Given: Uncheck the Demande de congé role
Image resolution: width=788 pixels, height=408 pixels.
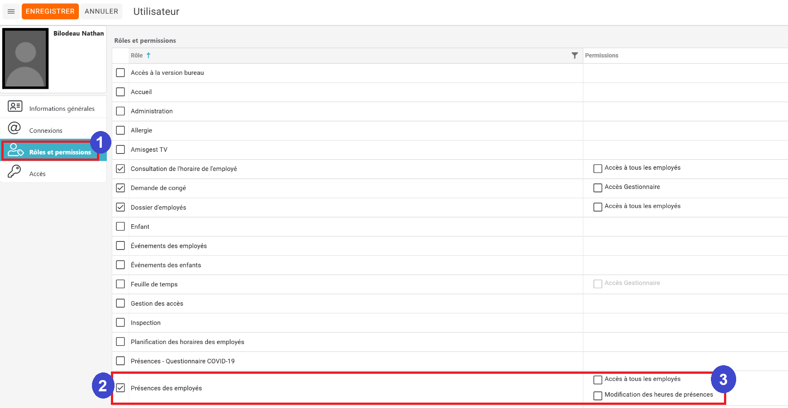Looking at the screenshot, I should click(120, 188).
